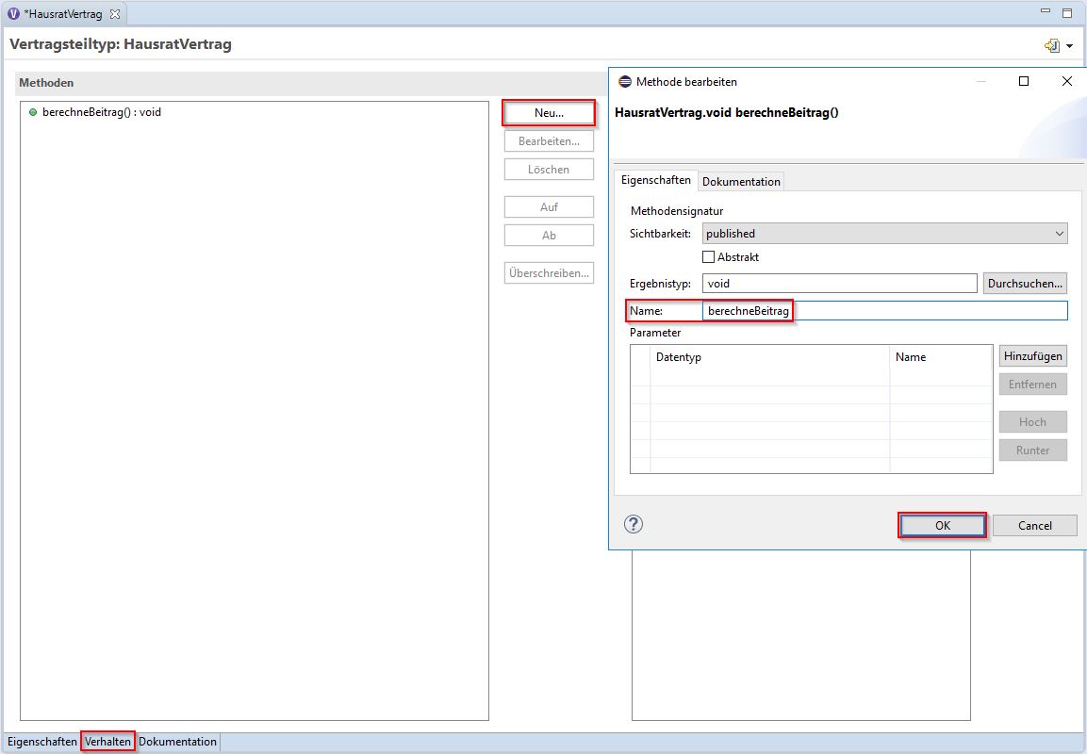
Task: Open the Eigenschaften tab in dialog
Action: point(656,180)
